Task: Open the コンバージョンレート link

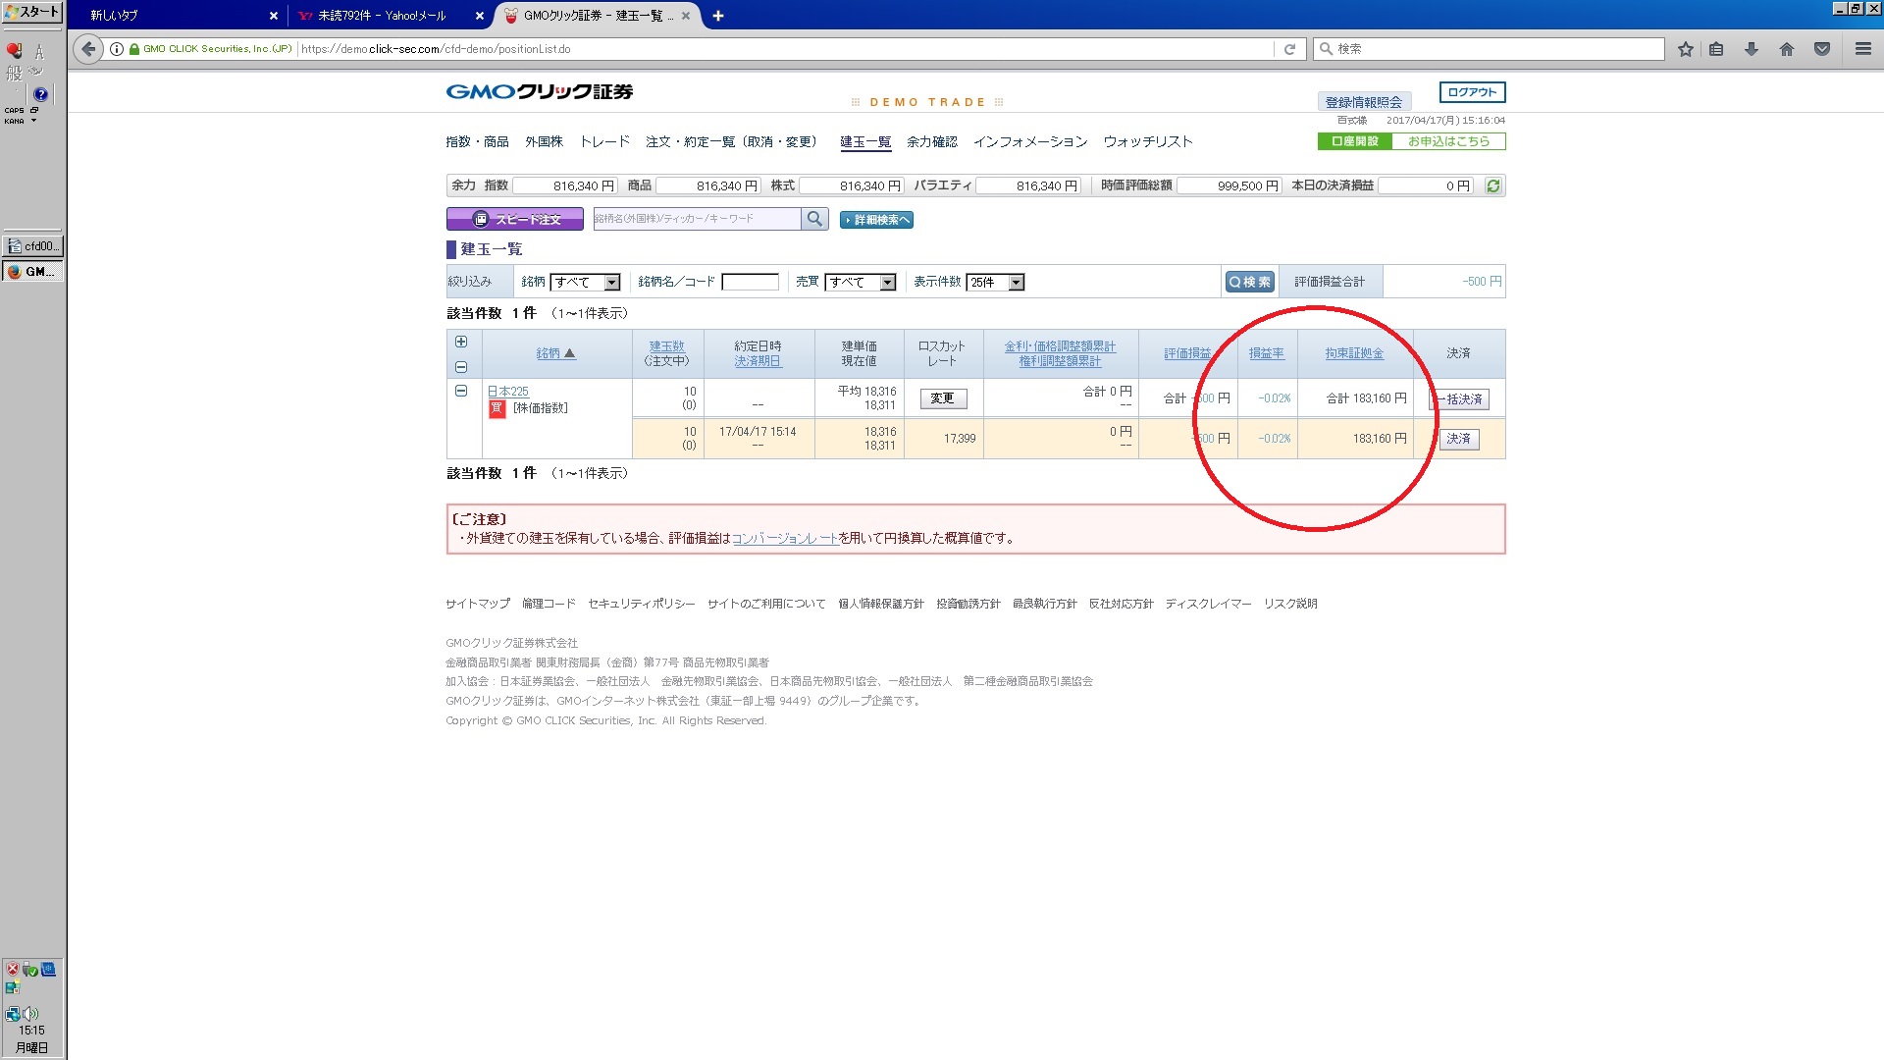Action: [x=785, y=538]
